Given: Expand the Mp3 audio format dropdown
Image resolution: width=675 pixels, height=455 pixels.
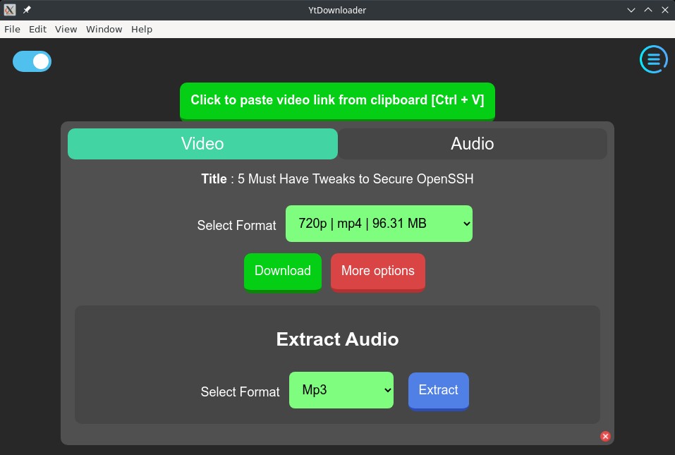Looking at the screenshot, I should (341, 390).
